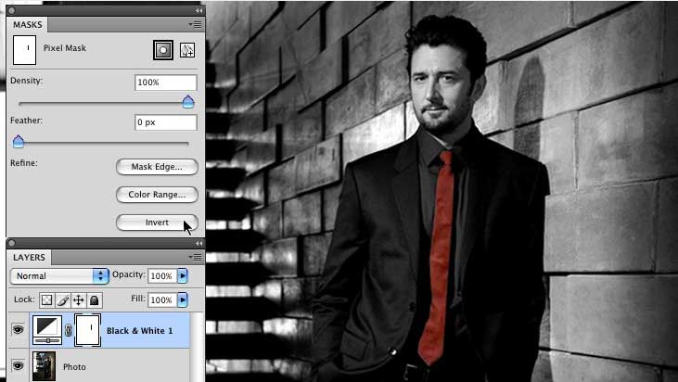Viewport: 678px width, 382px height.
Task: Hide the Black & White 1 layer
Action: 18,330
